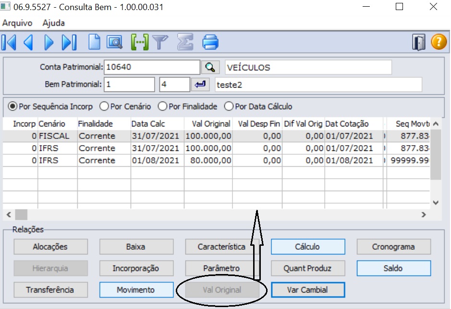Open the Arquivo menu
451x309 pixels.
17,23
